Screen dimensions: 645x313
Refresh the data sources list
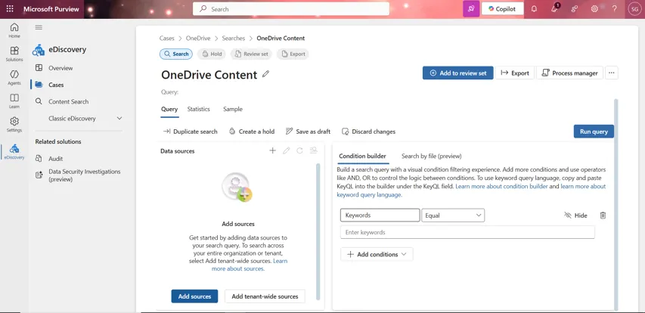pos(300,150)
